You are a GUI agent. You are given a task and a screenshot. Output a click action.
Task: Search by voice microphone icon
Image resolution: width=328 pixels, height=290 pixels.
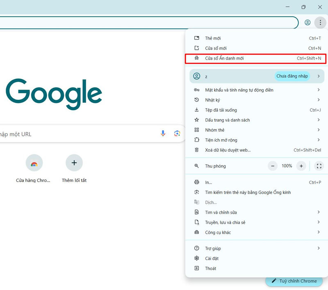pyautogui.click(x=163, y=133)
